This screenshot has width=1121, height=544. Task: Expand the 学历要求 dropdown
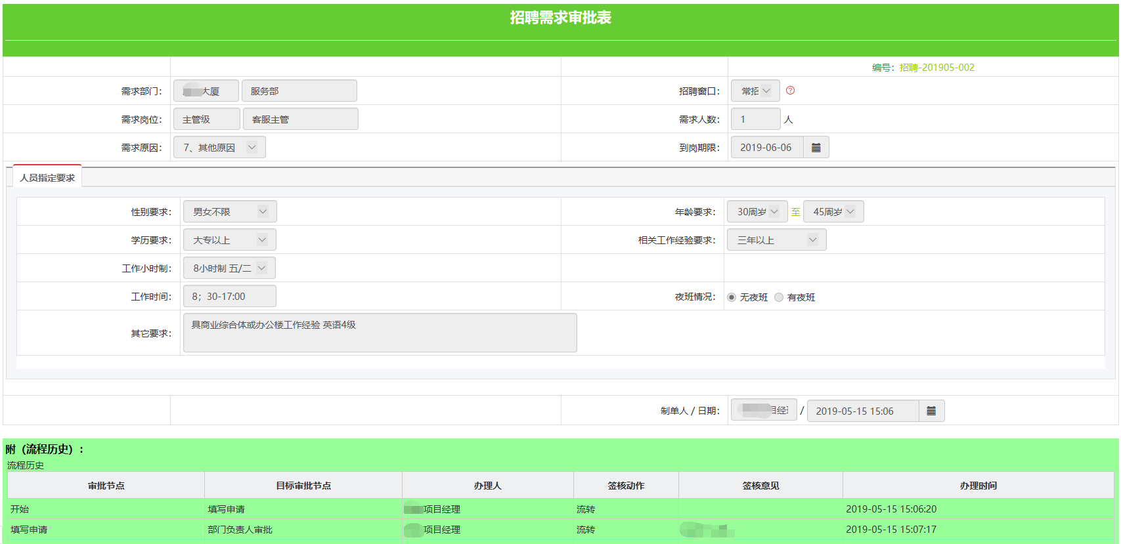click(229, 240)
